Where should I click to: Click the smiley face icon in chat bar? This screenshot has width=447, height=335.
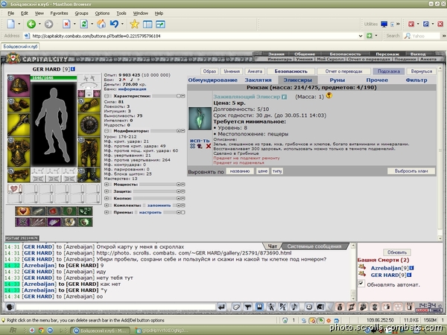pyautogui.click(x=308, y=307)
